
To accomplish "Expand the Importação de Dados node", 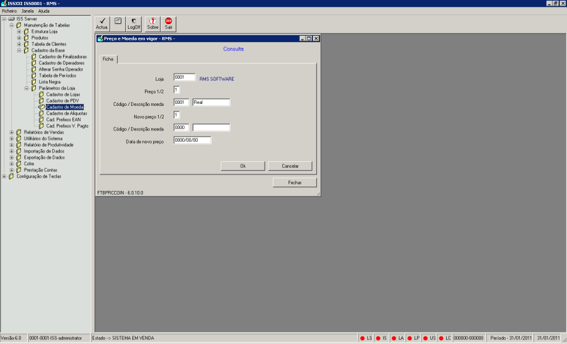I will click(x=11, y=151).
